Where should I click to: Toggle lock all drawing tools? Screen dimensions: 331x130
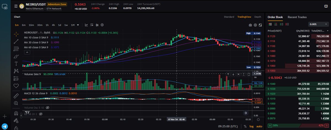pyautogui.click(x=16, y=128)
